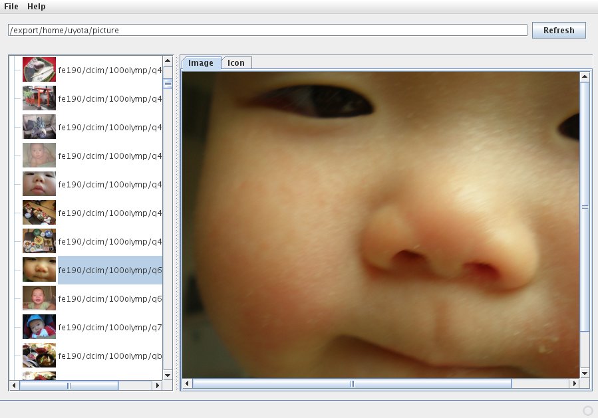Viewport: 598px width, 418px height.
Task: Select the Image tab
Action: (201, 62)
